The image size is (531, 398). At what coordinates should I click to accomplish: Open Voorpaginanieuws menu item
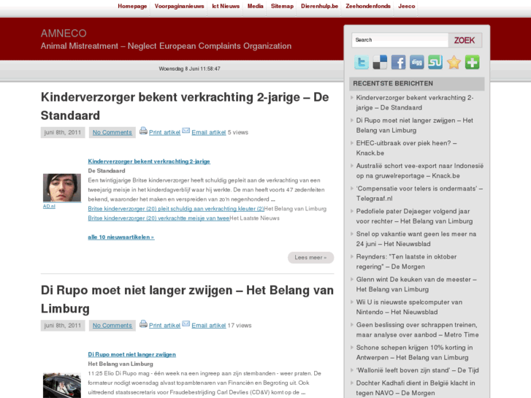point(179,6)
